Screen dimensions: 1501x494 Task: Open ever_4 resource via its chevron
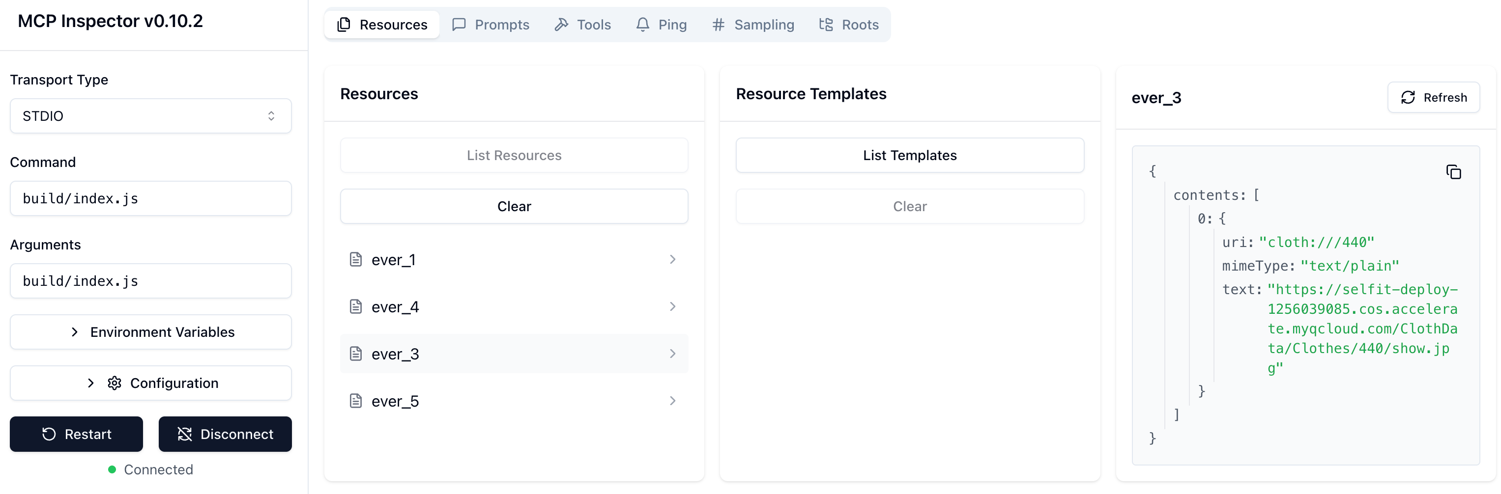672,306
